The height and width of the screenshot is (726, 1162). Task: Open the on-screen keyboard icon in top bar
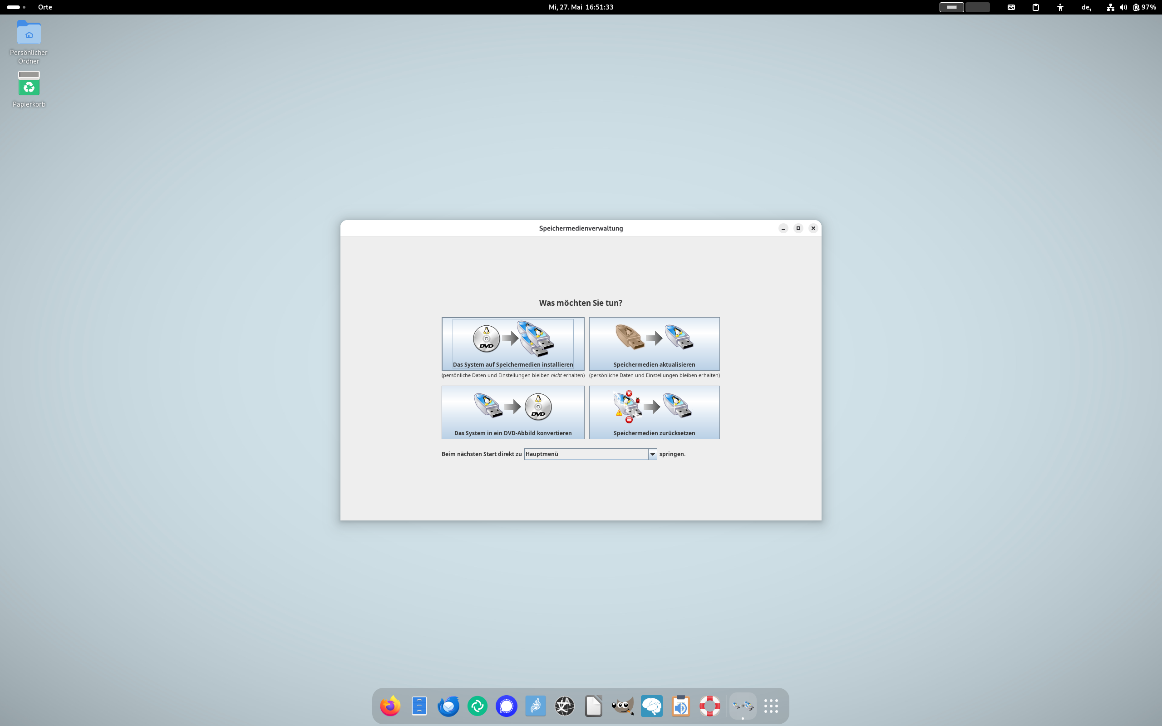pyautogui.click(x=1011, y=7)
